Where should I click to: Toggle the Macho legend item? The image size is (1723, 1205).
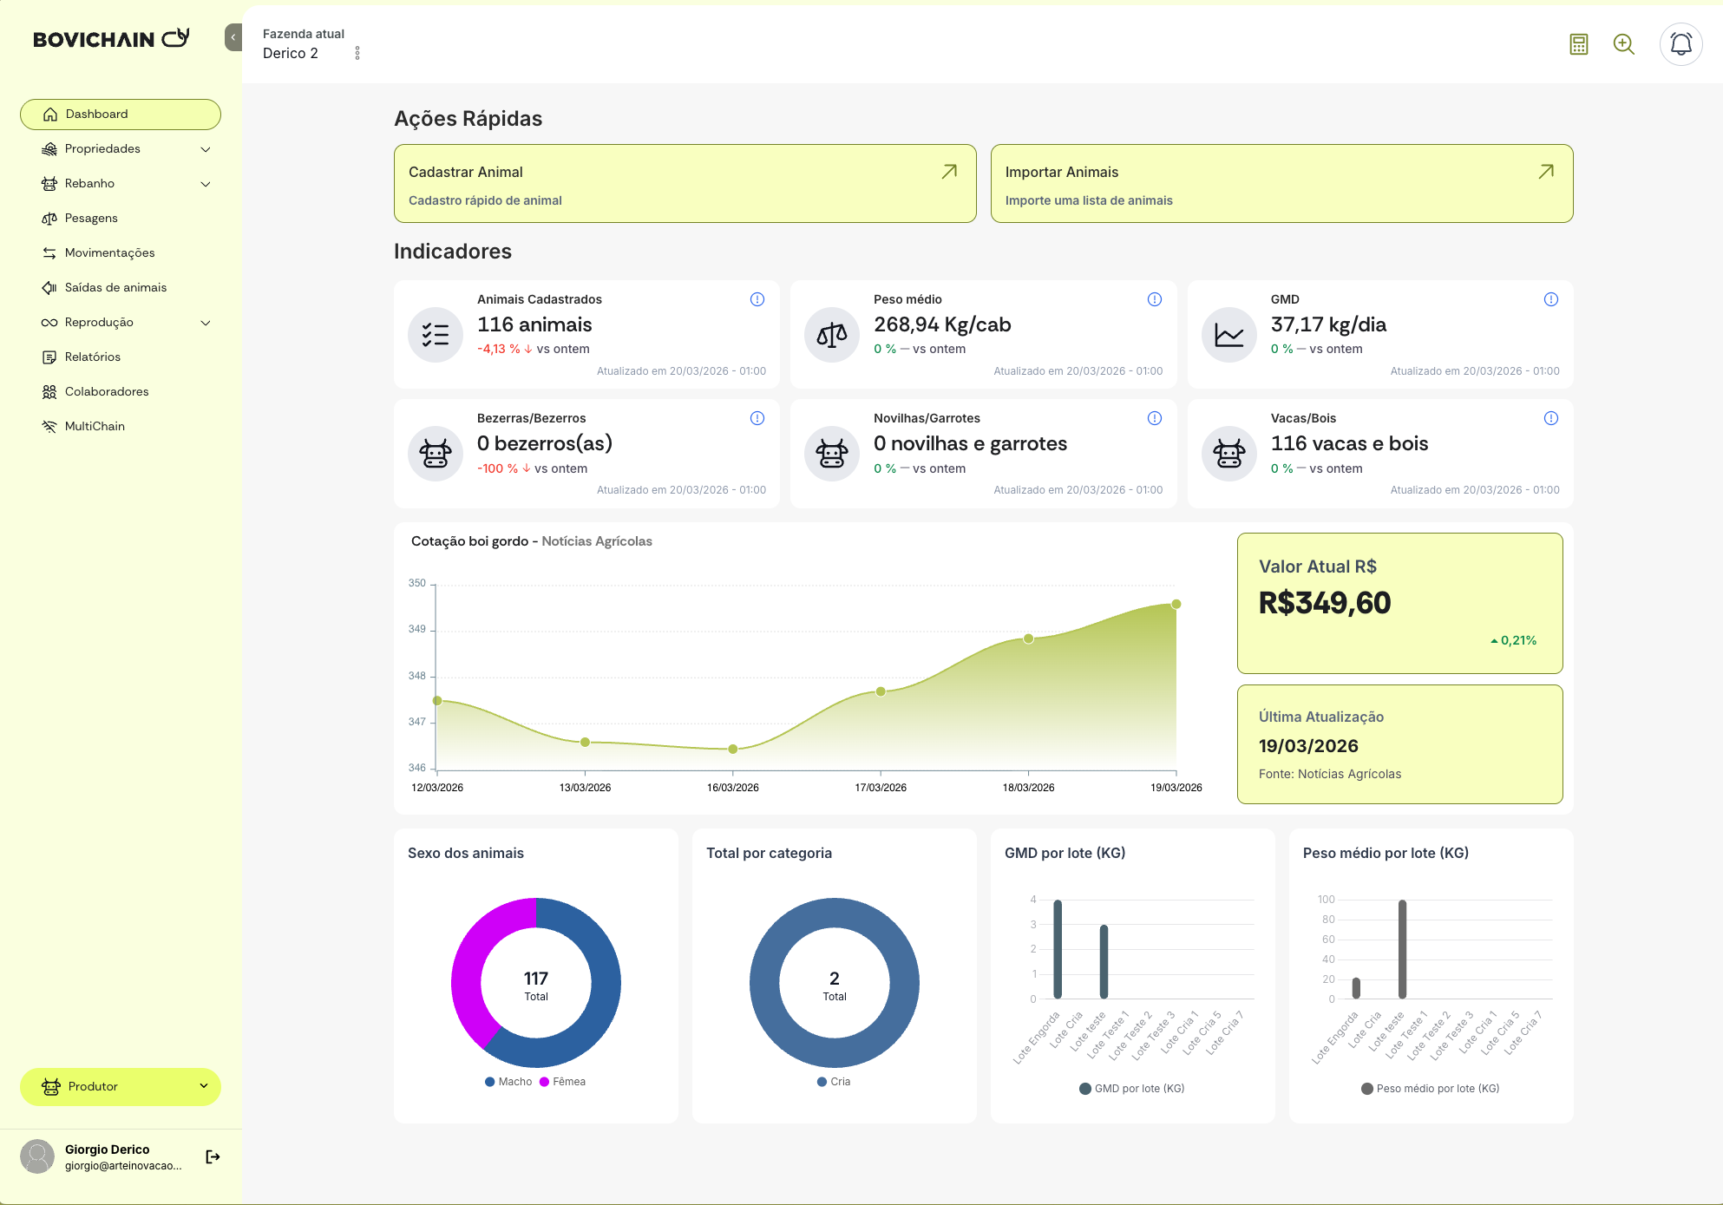click(508, 1082)
